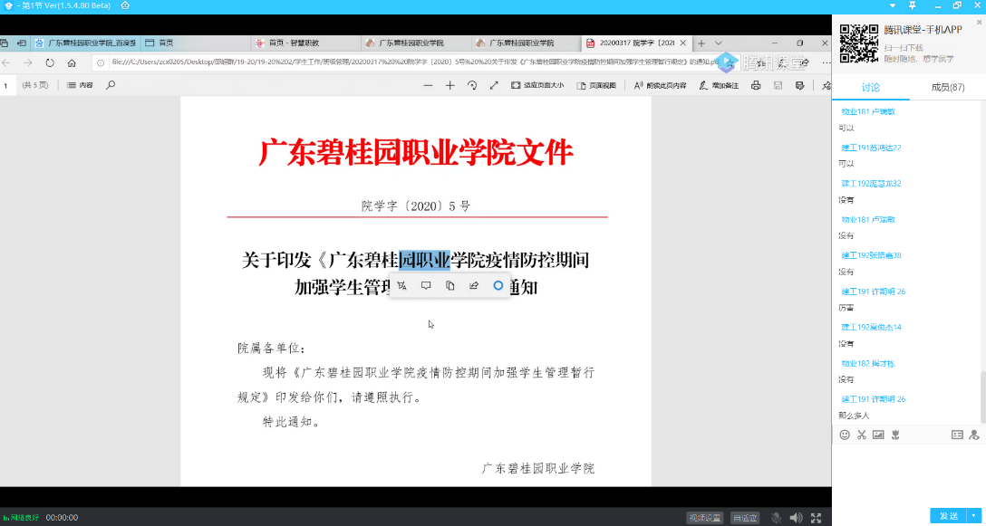Click the 发送 send button
This screenshot has width=986, height=526.
pyautogui.click(x=949, y=515)
